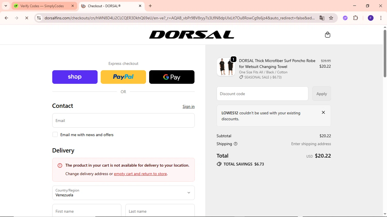Pay with Shop Pay button
The image size is (387, 217).
pyautogui.click(x=75, y=77)
